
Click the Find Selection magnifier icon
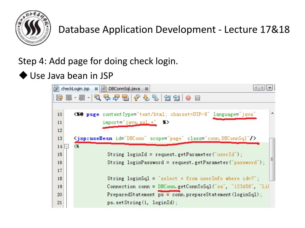pos(97,98)
